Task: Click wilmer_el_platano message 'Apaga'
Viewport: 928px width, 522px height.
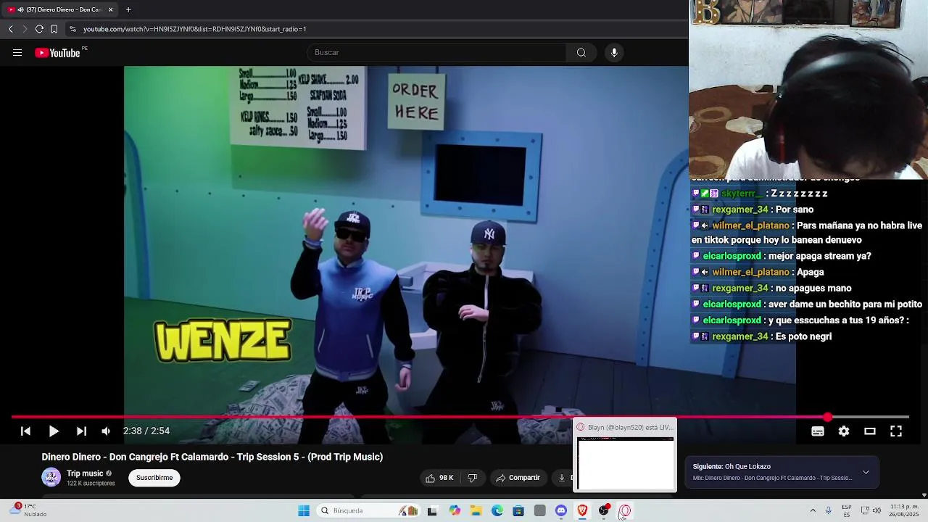Action: point(811,273)
